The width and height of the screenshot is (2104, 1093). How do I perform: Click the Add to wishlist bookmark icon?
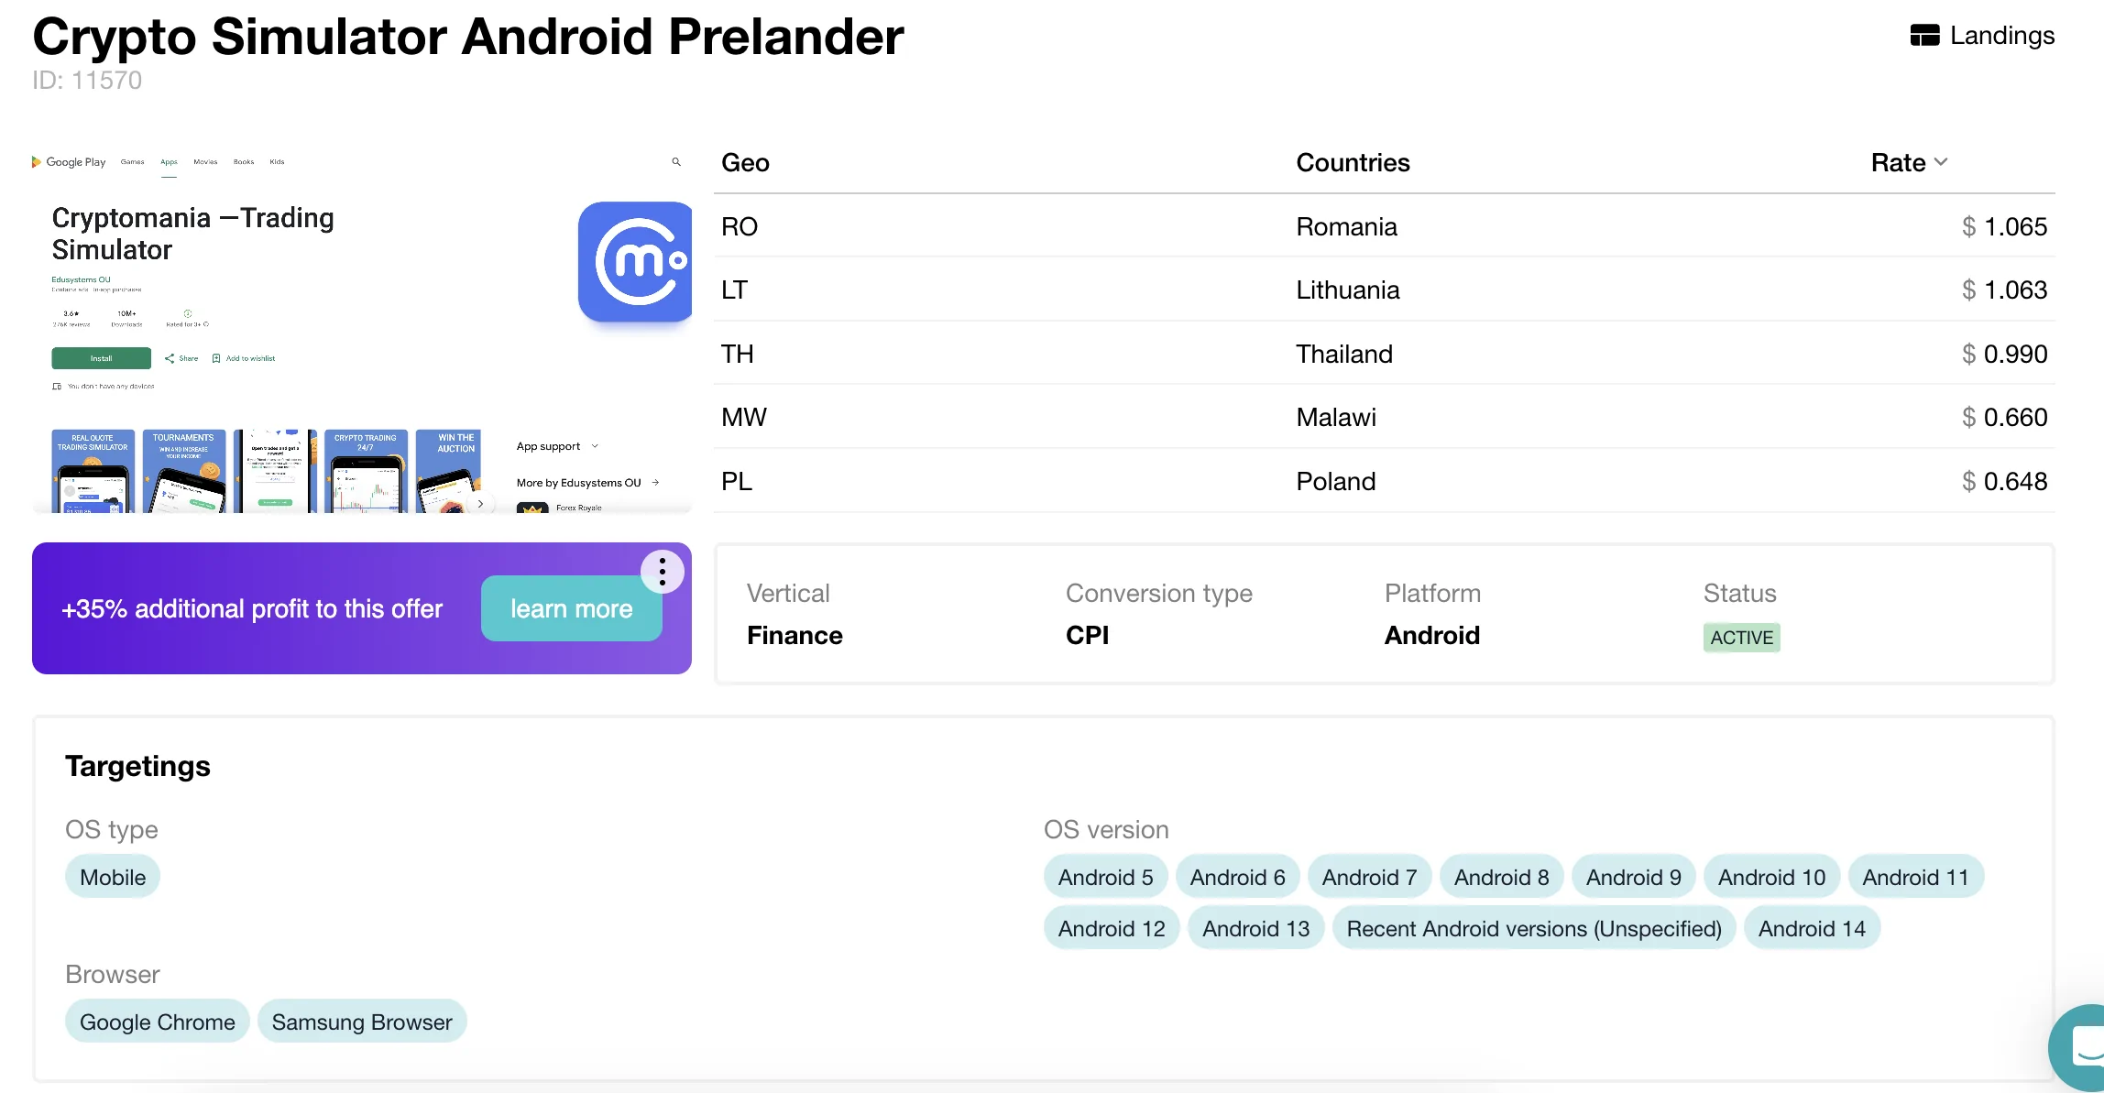click(216, 358)
